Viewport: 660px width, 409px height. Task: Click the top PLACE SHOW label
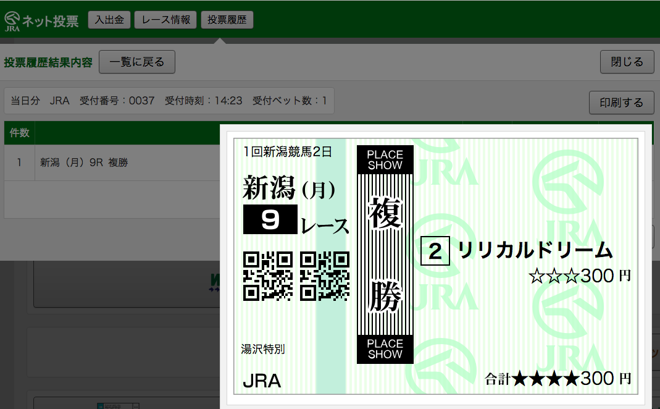tap(385, 159)
